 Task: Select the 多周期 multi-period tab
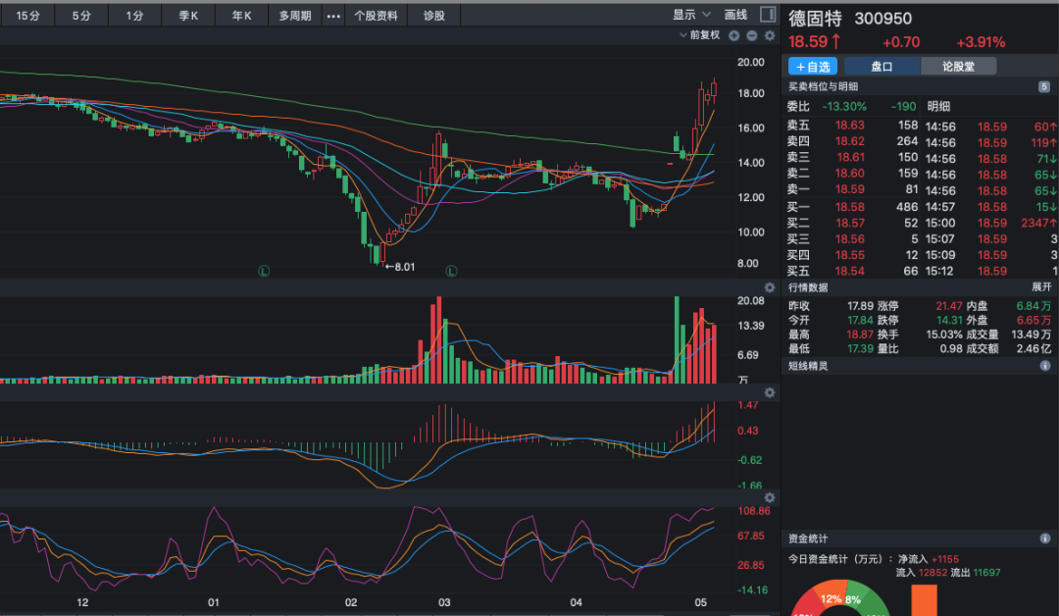click(295, 16)
